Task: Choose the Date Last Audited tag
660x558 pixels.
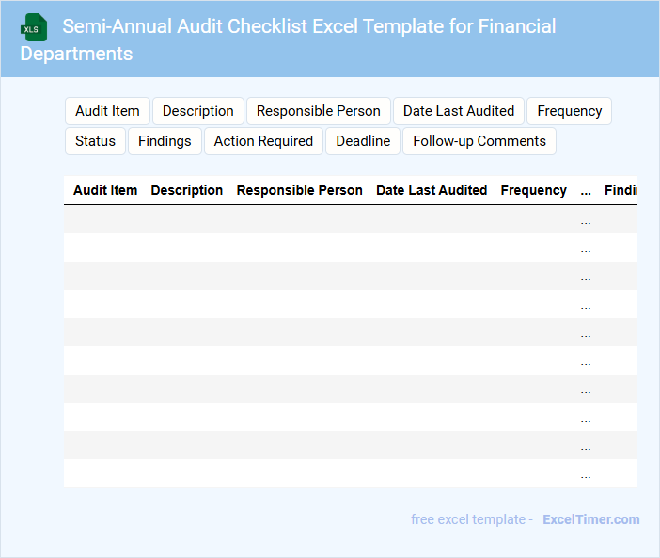Action: [x=459, y=111]
